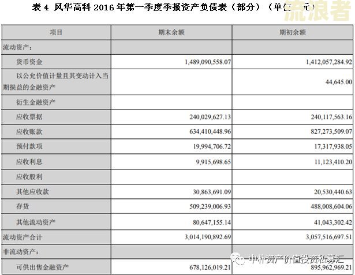
Task: Click value 30,863,691.09
Action: (x=212, y=192)
